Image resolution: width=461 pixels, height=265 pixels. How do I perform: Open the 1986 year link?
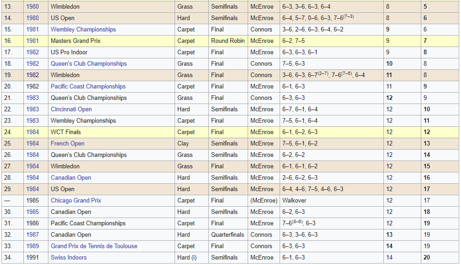[32, 223]
